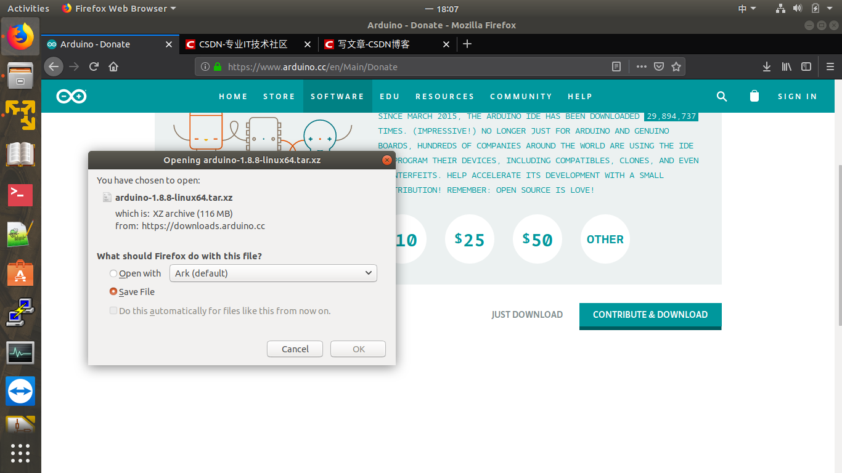
Task: Switch to the 'CSDN-专业IT技术社区' tab
Action: pyautogui.click(x=249, y=44)
